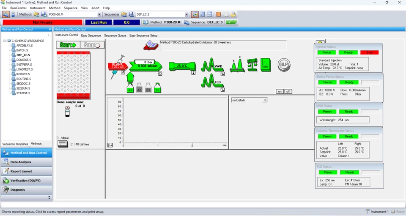Click the calibration balance scale icon

252,65
